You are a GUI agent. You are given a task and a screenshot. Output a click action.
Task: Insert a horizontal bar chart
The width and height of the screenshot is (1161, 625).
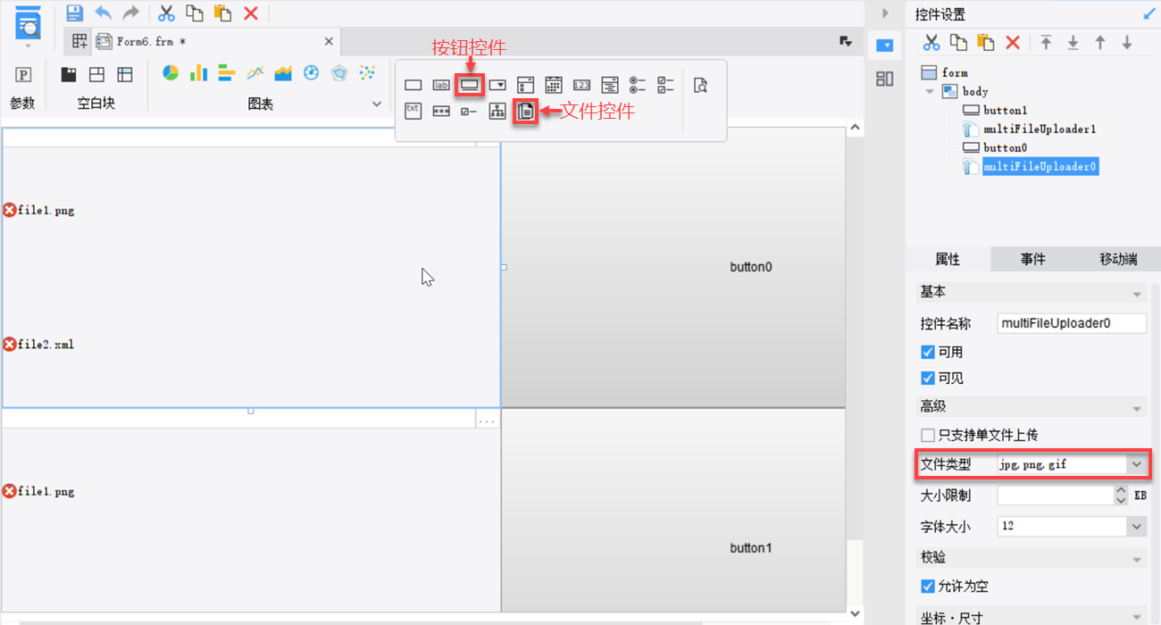(226, 73)
